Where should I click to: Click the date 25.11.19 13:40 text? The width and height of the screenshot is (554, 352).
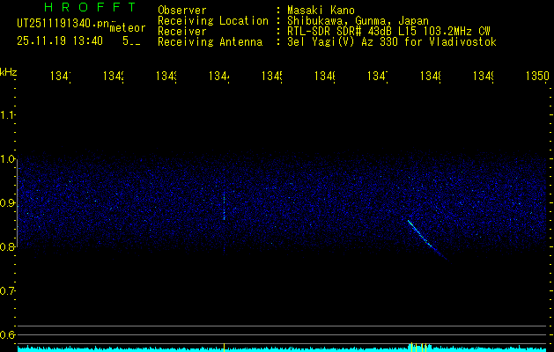click(x=60, y=41)
